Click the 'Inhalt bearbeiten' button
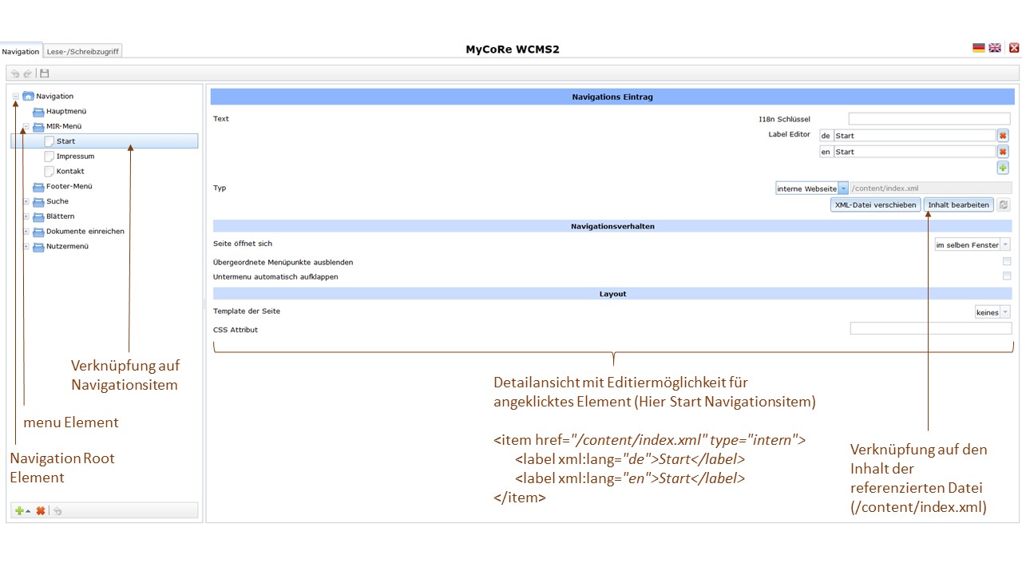 pos(958,205)
